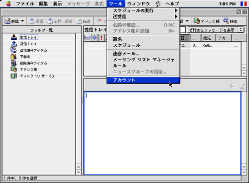Open the 下書き drafts folder icon
249x183 pixels.
click(x=13, y=57)
